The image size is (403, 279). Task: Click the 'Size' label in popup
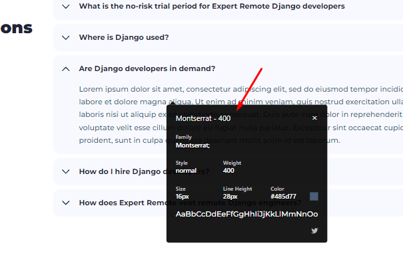tap(181, 189)
